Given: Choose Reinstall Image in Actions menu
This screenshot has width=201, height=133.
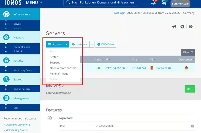Looking at the screenshot, I should [59, 74].
